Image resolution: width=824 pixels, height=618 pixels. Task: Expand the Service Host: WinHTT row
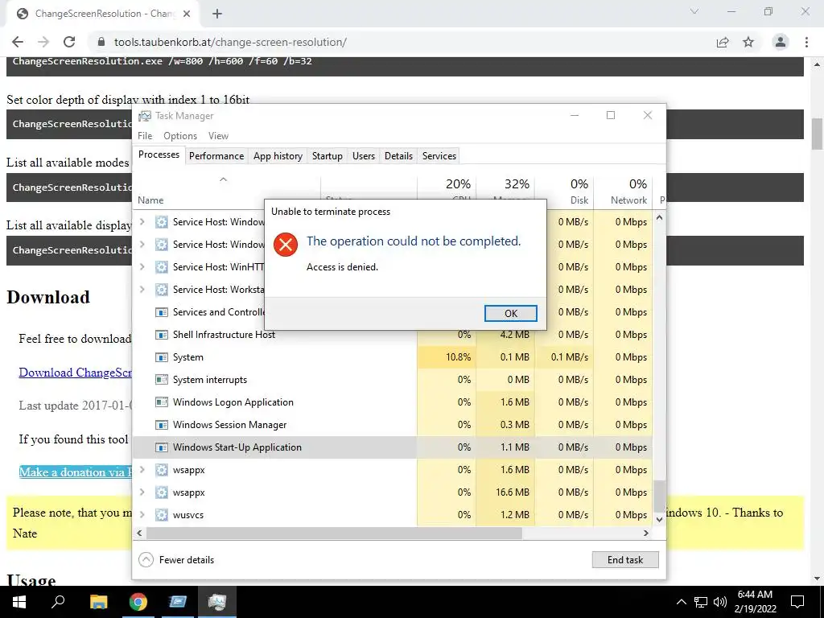pyautogui.click(x=142, y=266)
